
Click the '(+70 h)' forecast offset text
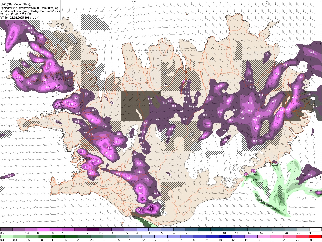point(35,18)
